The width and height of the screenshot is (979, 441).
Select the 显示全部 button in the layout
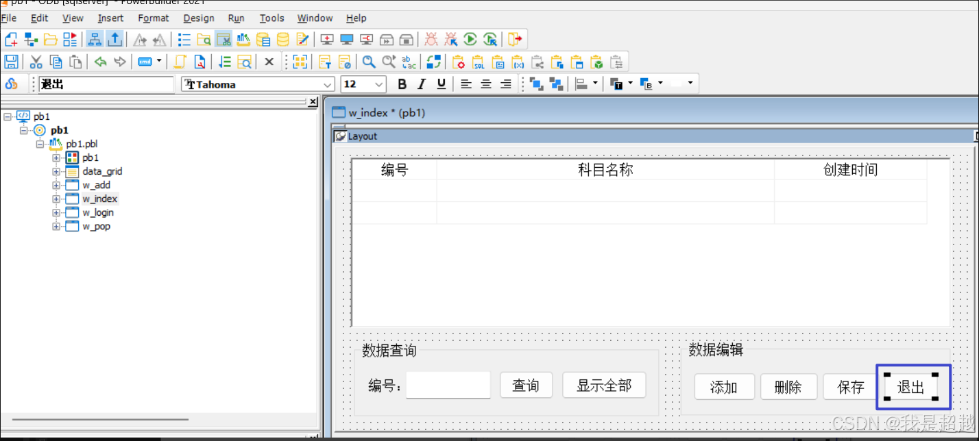tap(604, 385)
